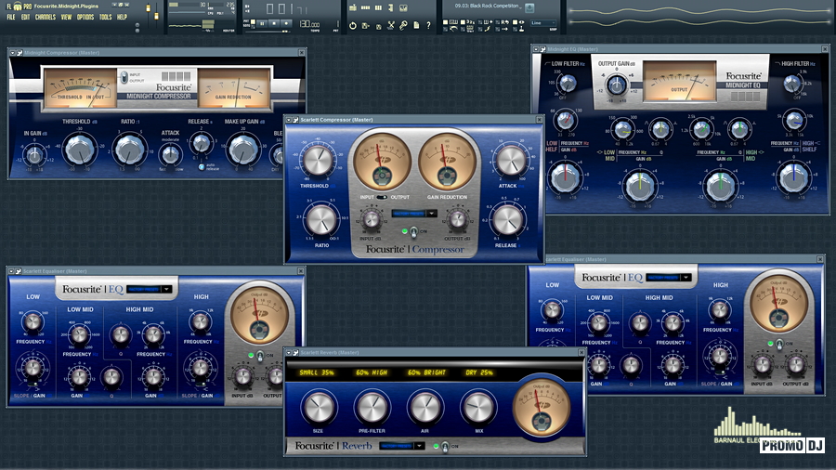The height and width of the screenshot is (470, 836).
Task: Pause playback in the transport panel
Action: point(262,24)
